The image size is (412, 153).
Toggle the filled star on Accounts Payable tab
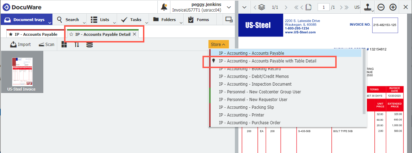tap(11, 34)
